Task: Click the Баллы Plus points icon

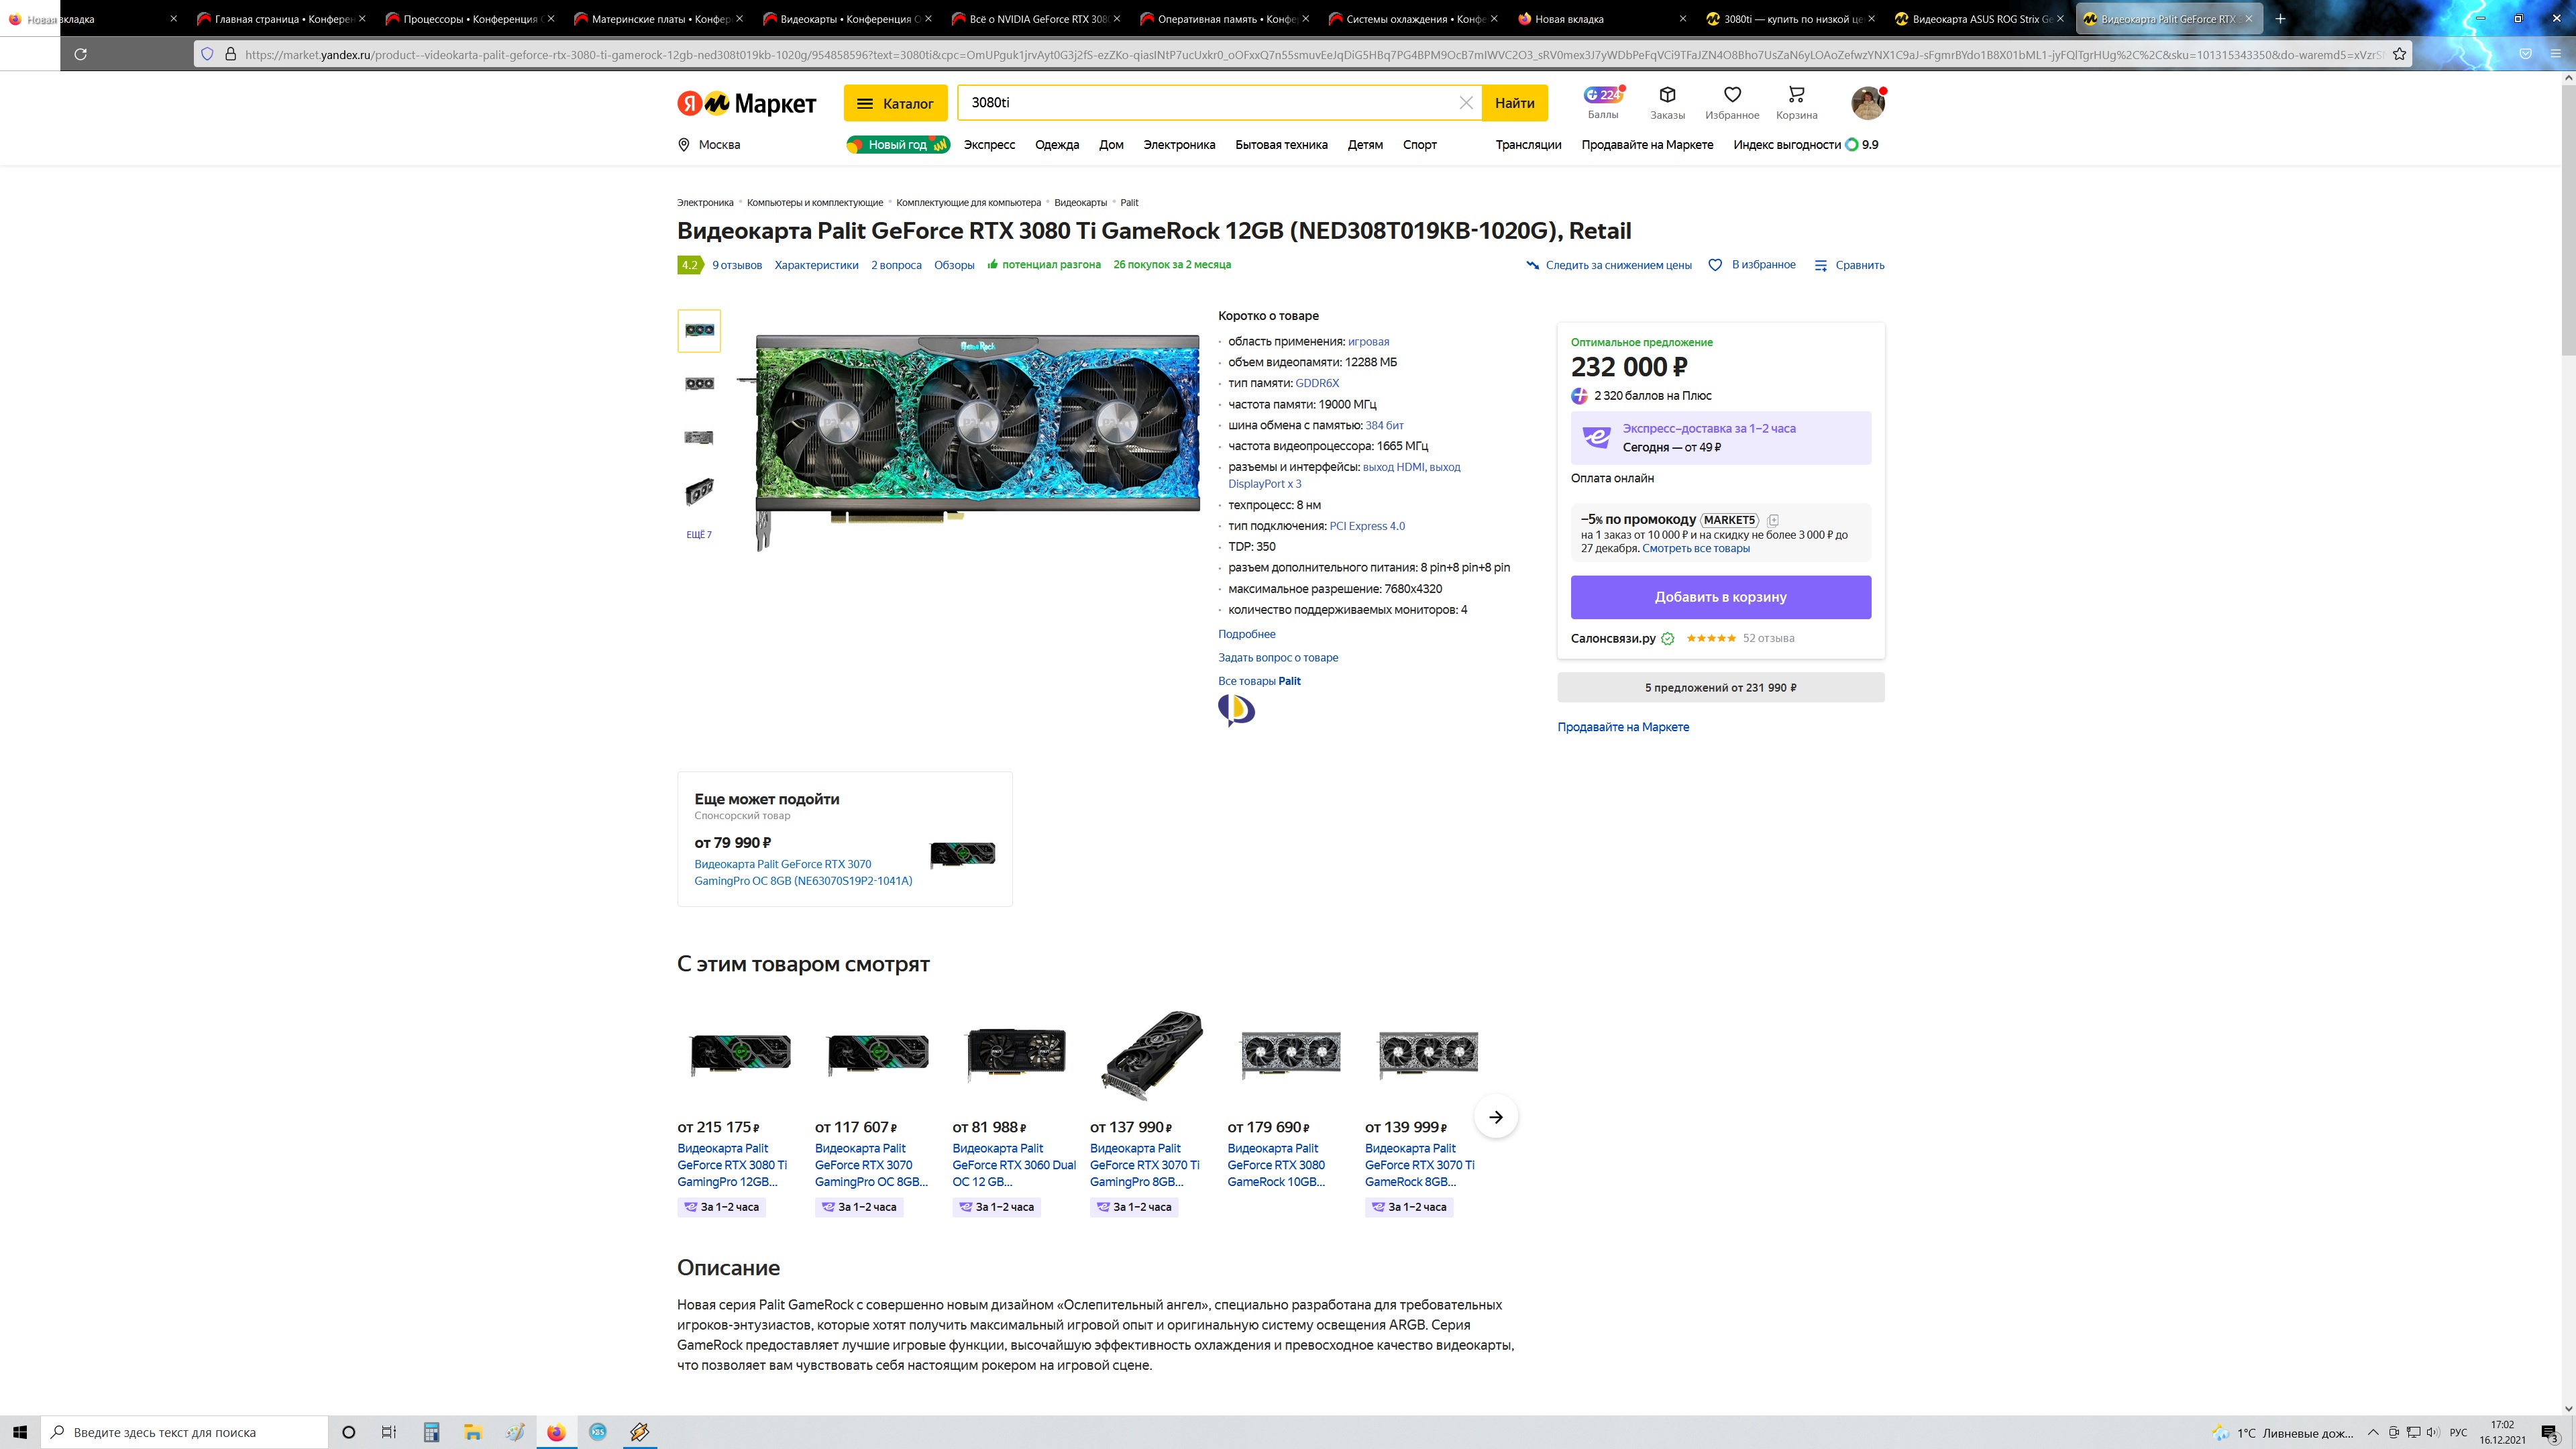Action: [1602, 95]
